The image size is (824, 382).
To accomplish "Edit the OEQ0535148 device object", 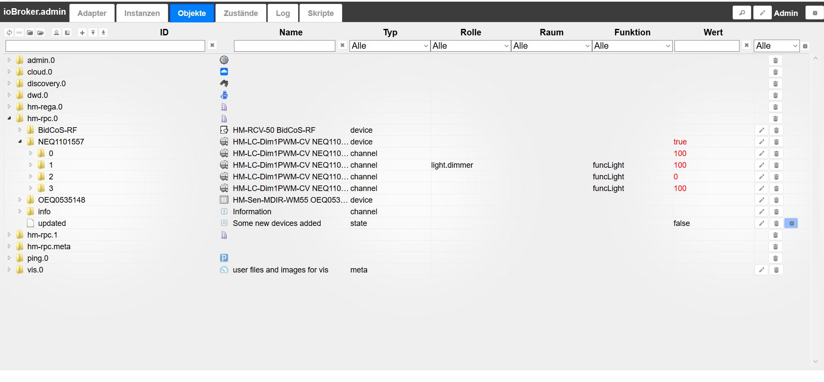I will pyautogui.click(x=762, y=200).
